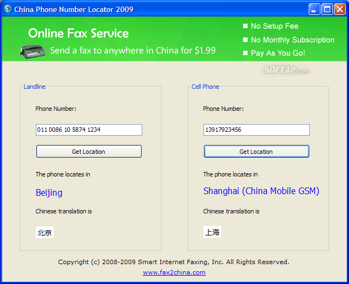Click the Pay As You Go! text
The width and height of the screenshot is (349, 284).
(278, 53)
